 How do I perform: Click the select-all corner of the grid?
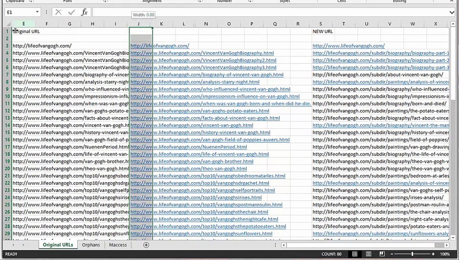click(x=7, y=24)
